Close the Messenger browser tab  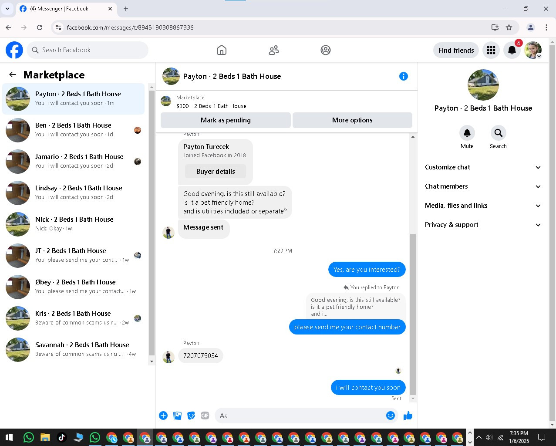(110, 9)
